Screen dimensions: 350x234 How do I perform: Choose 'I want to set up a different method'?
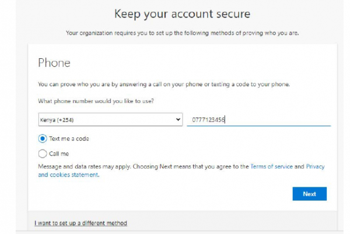pyautogui.click(x=80, y=223)
